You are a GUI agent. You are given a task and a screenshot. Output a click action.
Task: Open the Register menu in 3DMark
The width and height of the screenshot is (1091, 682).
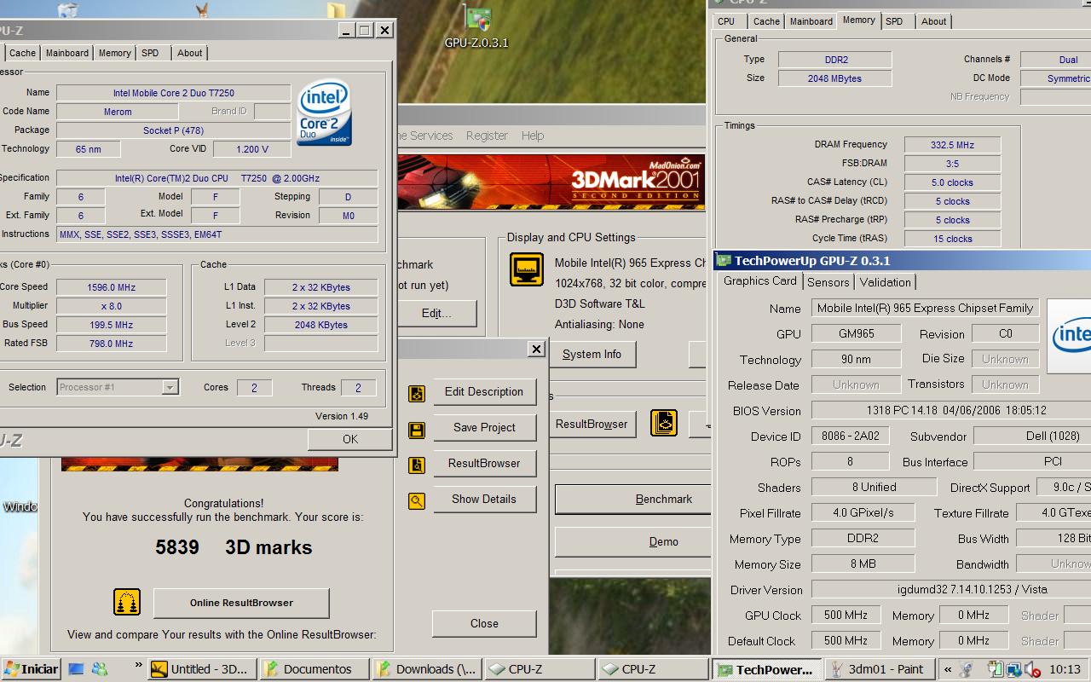pyautogui.click(x=487, y=136)
